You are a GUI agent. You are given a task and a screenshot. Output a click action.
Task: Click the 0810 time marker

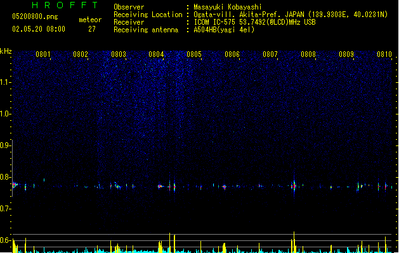click(384, 54)
